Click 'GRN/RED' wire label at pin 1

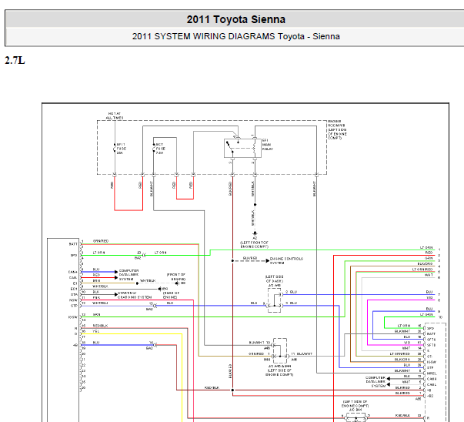click(x=101, y=241)
